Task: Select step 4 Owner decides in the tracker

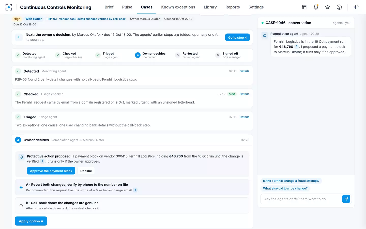Action: (150, 55)
